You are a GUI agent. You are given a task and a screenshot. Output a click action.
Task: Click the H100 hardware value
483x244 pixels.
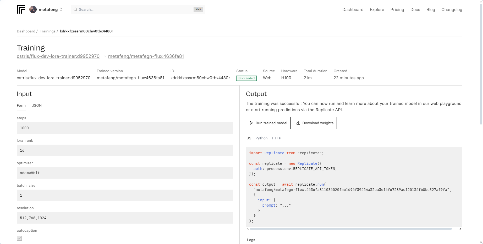[x=286, y=78]
